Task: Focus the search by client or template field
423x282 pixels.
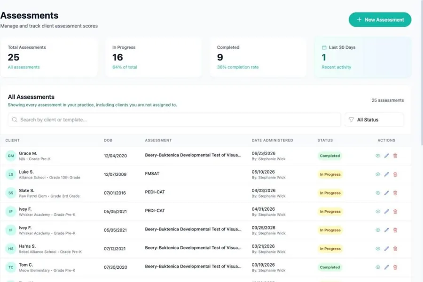Action: pos(174,119)
